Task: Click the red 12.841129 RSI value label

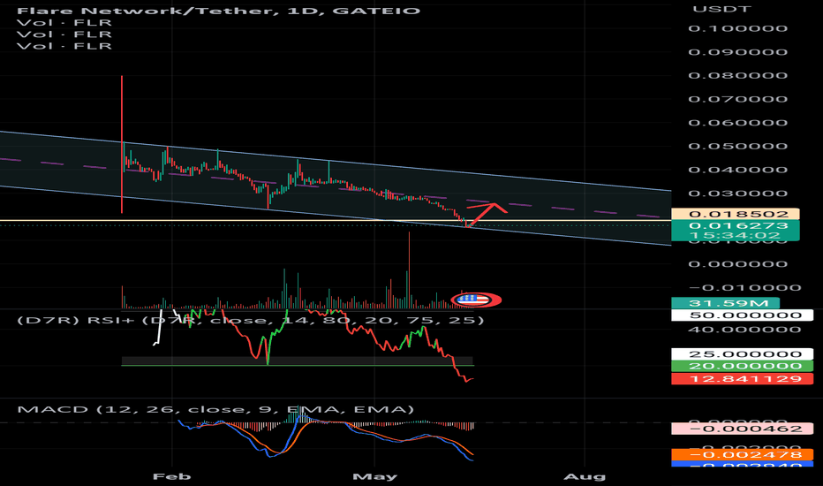Action: click(742, 379)
